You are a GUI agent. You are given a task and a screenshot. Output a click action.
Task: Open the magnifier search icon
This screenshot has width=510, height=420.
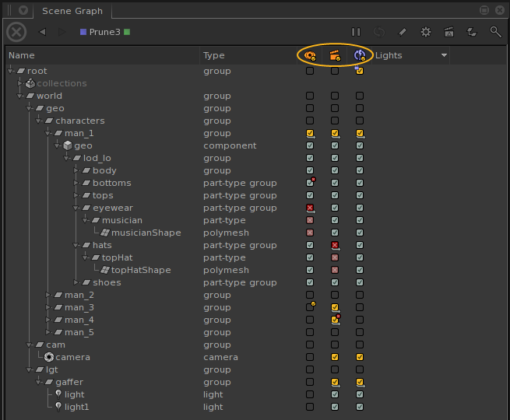(495, 32)
